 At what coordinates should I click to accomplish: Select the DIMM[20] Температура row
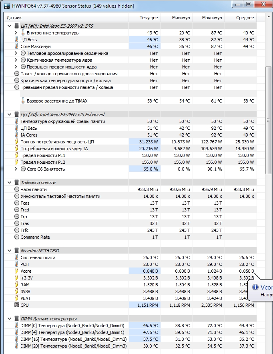(x=130, y=346)
